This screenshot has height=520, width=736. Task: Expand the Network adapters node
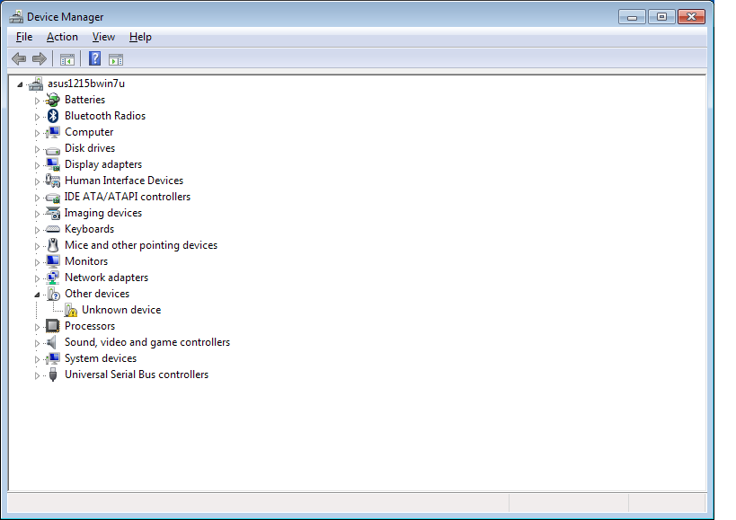pos(37,278)
